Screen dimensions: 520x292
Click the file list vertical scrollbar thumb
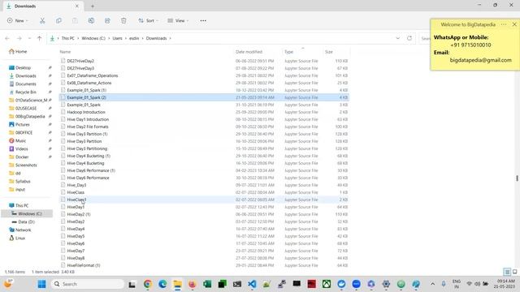[x=517, y=178]
